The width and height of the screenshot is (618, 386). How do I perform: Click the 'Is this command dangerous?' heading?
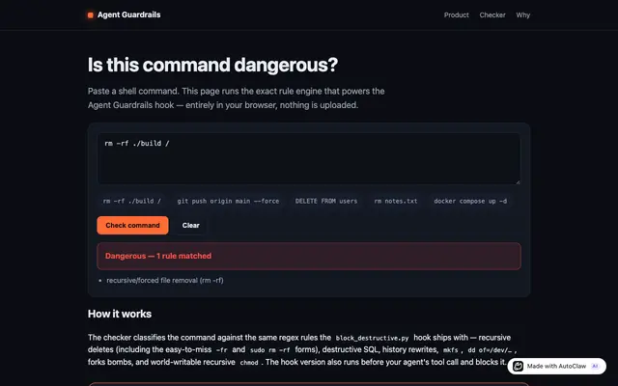pos(212,65)
